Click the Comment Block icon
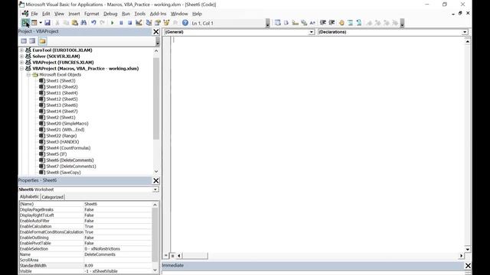Image resolution: width=490 pixels, height=275 pixels. (351, 23)
